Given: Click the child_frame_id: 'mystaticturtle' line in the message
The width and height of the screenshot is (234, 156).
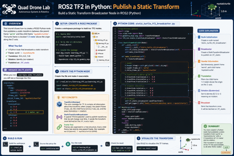Looking at the screenshot, I should [x=24, y=98].
